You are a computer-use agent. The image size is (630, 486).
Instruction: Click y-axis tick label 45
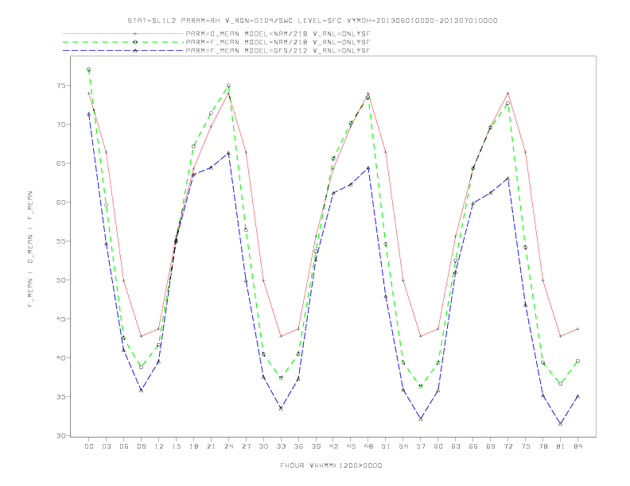click(62, 318)
